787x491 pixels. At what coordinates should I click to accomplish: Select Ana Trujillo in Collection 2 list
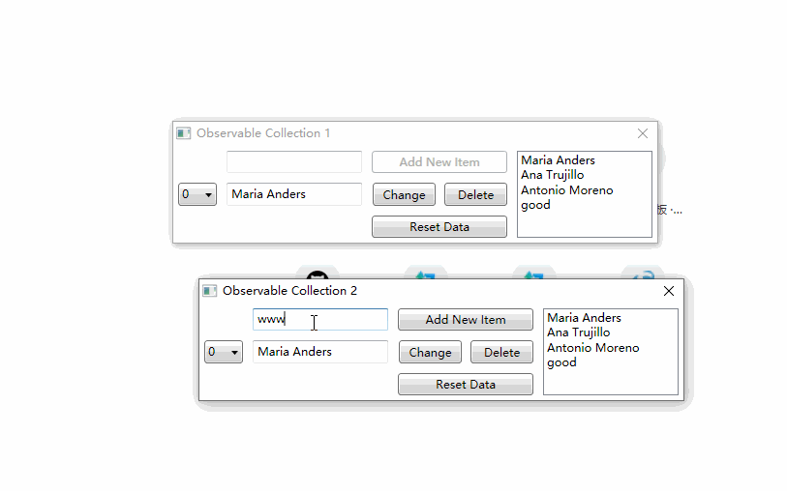[x=579, y=332]
